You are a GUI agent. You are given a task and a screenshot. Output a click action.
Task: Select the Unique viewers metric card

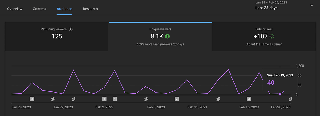click(x=160, y=37)
